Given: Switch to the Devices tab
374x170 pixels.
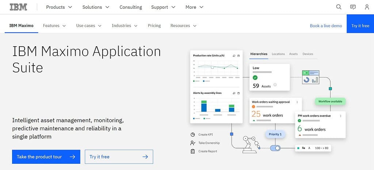Looking at the screenshot, I should (x=308, y=54).
